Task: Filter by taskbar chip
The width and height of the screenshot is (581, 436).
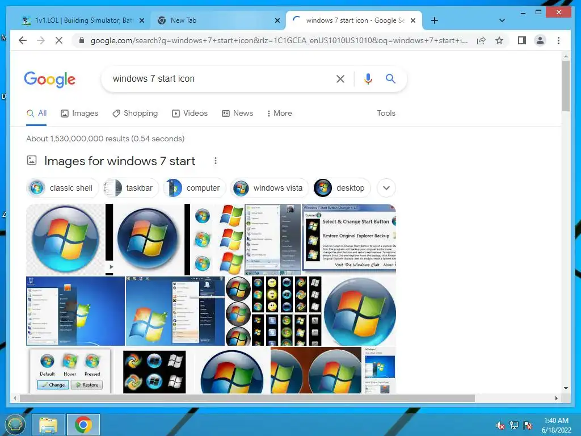Action: (130, 188)
